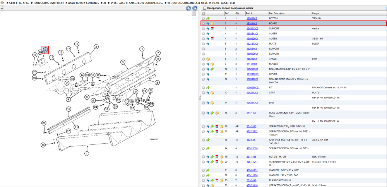
Task: Select callout 1 below the trough
Action: pyautogui.click(x=87, y=153)
